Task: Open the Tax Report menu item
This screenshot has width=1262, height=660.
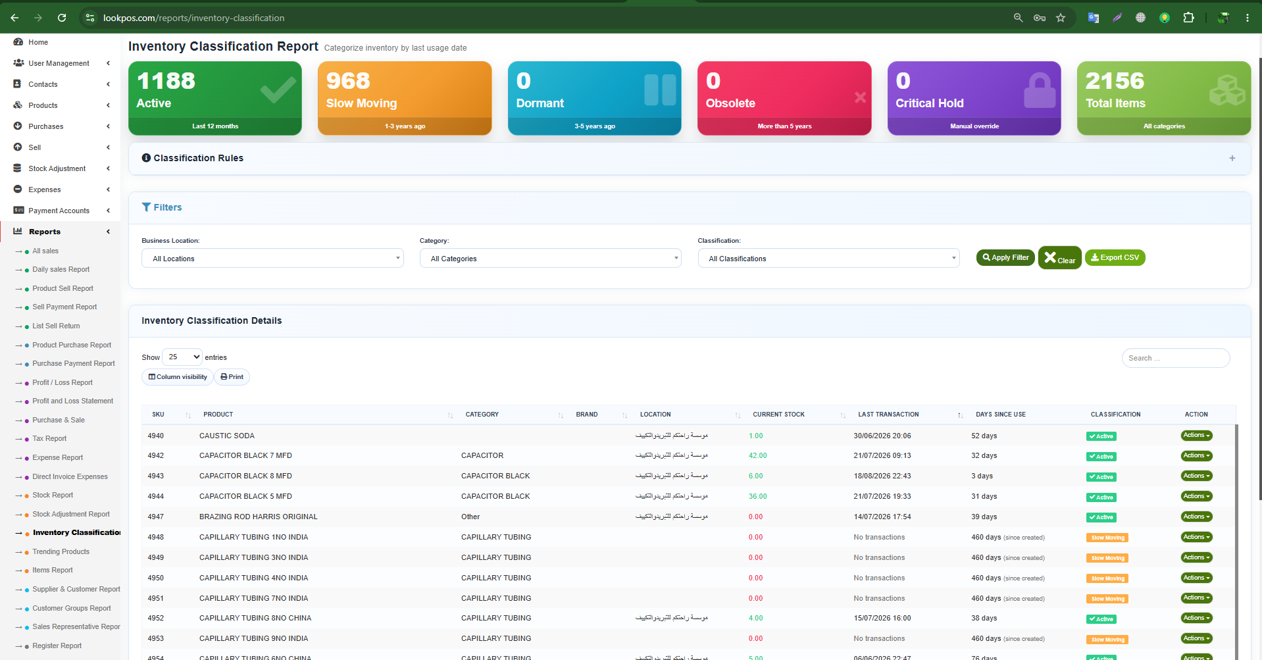Action: click(49, 439)
